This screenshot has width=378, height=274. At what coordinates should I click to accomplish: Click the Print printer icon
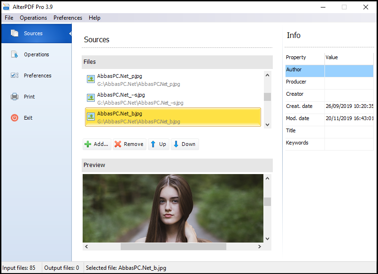(15, 97)
